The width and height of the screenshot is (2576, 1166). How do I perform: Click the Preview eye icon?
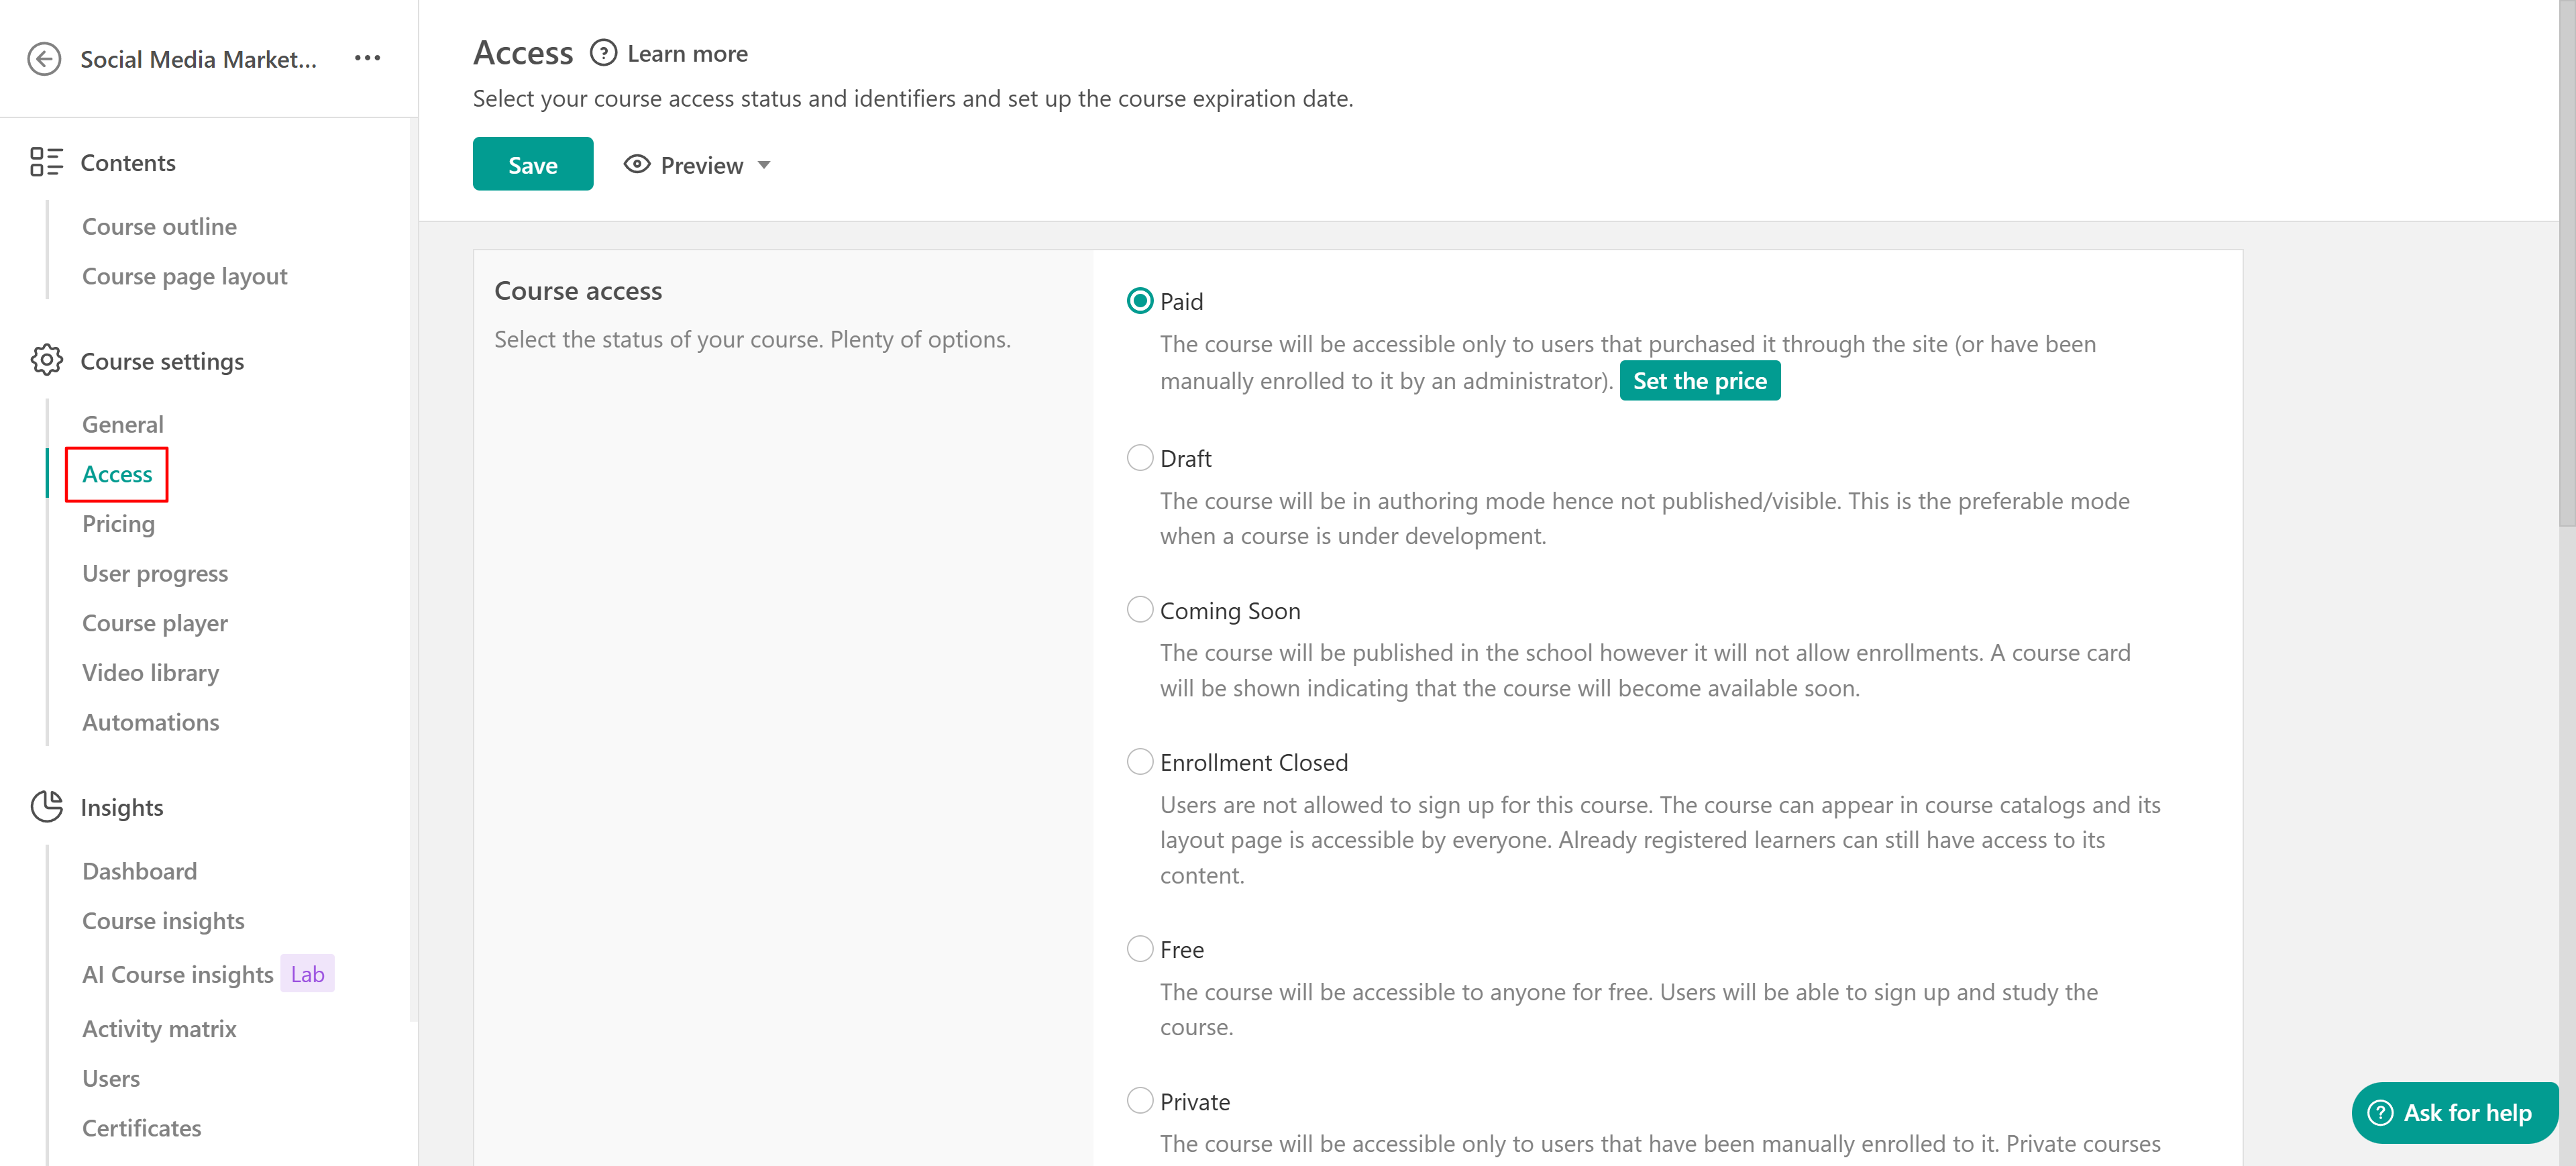pos(637,164)
